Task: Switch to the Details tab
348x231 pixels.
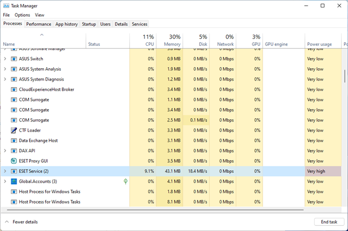Action: tap(121, 24)
